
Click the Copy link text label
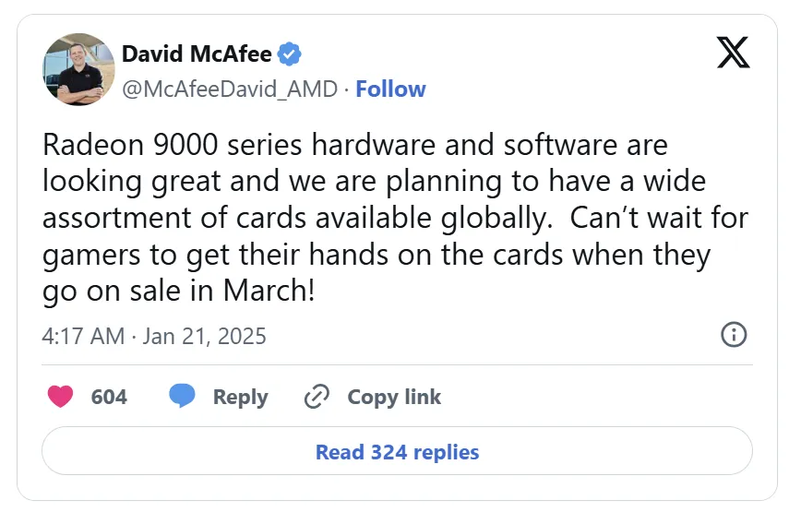click(394, 397)
